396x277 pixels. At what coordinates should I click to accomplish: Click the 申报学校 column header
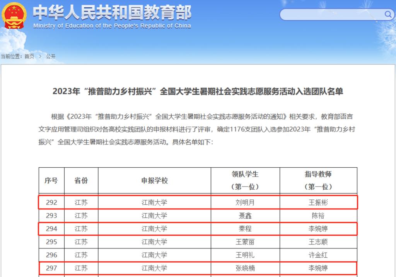[x=154, y=180]
